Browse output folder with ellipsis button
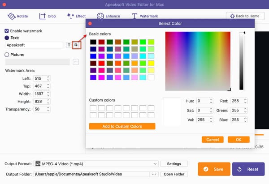This screenshot has width=269, height=184. [154, 174]
